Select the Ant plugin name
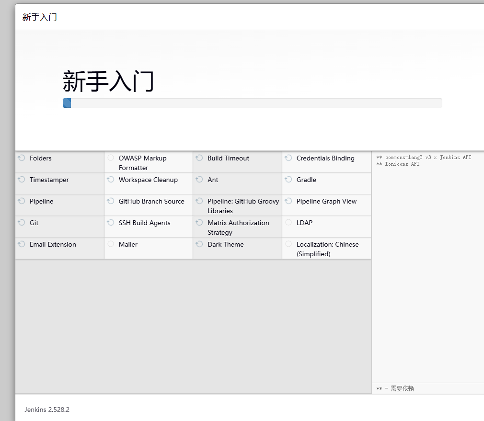 [213, 180]
